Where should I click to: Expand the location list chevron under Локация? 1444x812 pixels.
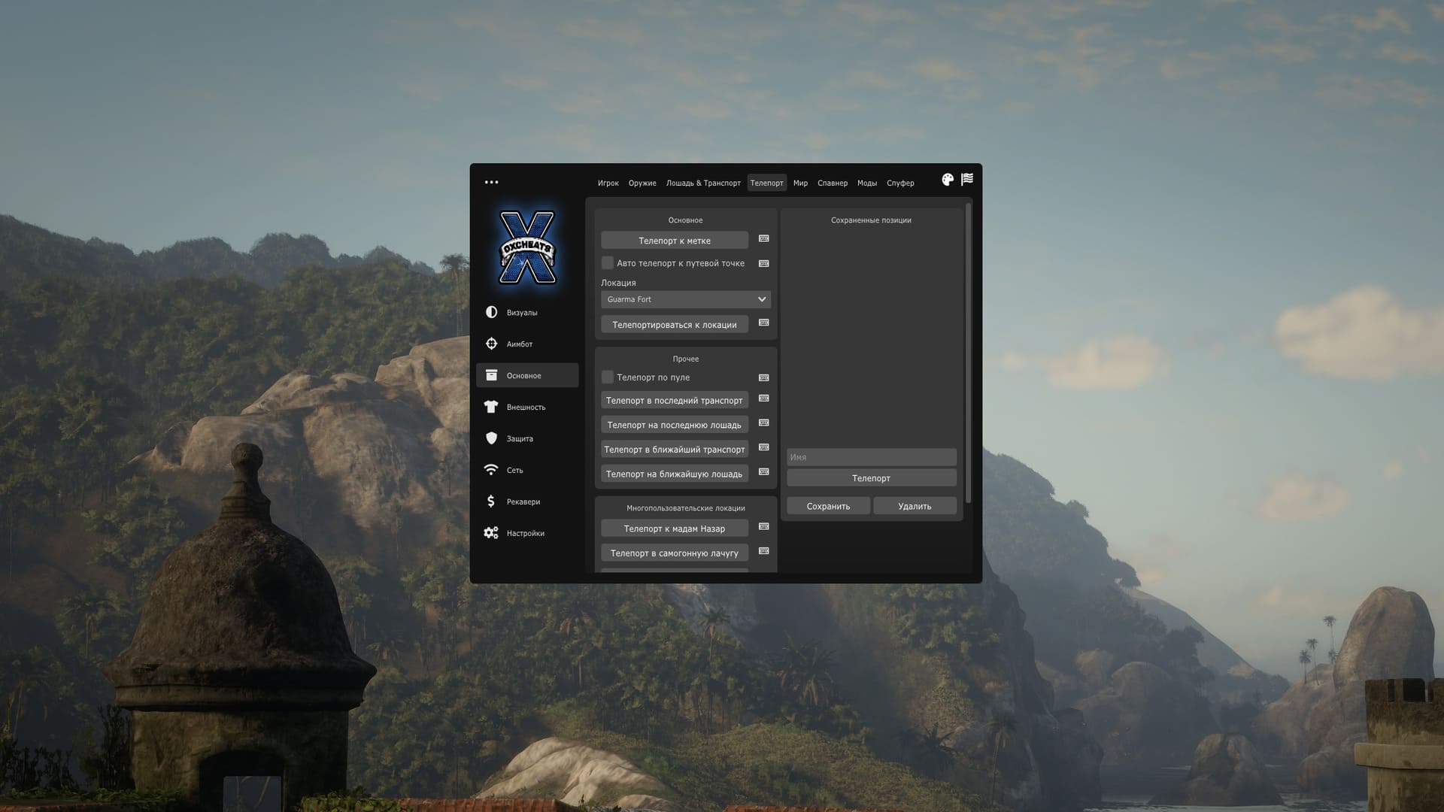tap(760, 299)
